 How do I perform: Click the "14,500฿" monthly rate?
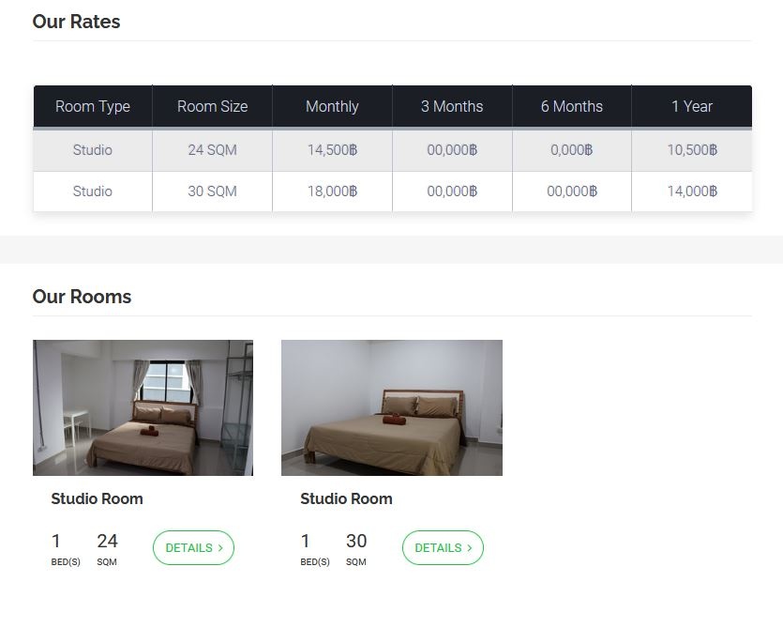(332, 150)
